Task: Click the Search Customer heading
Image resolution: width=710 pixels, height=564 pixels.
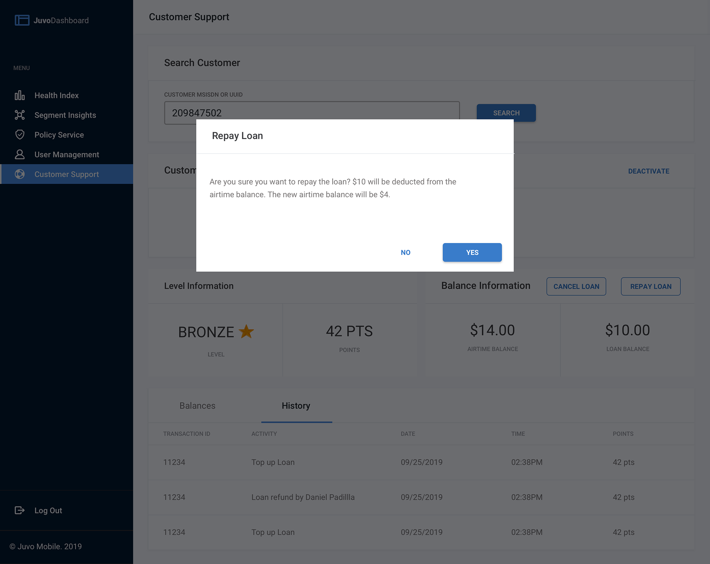Action: (202, 63)
